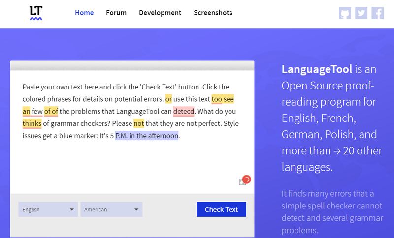Click the red circular badge in text box

pos(247,179)
